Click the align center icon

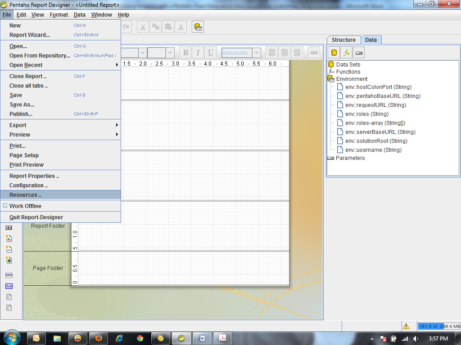tap(285, 53)
